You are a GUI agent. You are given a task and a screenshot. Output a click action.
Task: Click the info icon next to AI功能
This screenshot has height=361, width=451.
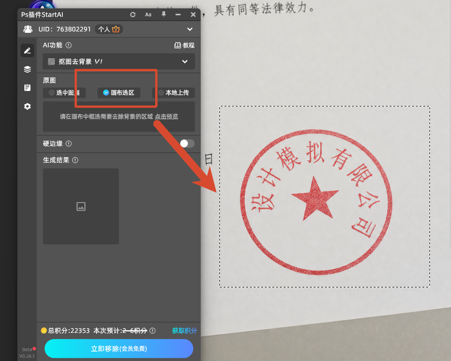pyautogui.click(x=68, y=45)
